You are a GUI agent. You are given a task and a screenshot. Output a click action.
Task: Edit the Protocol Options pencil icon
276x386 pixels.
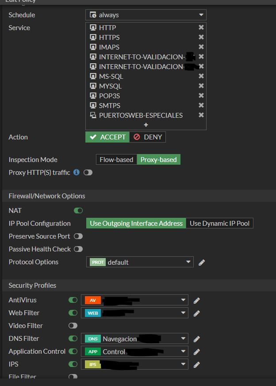[202, 262]
